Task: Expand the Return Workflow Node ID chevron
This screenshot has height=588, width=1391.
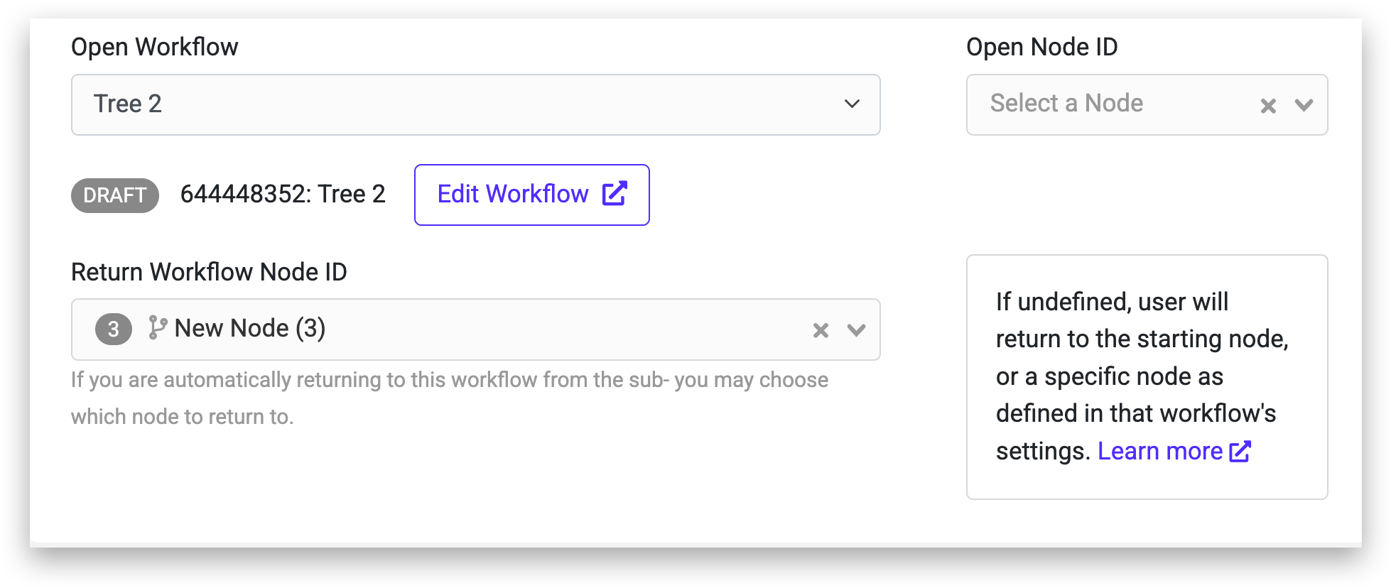Action: [856, 330]
